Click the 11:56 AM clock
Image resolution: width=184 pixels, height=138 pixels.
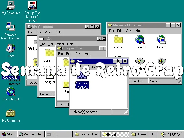174,134
